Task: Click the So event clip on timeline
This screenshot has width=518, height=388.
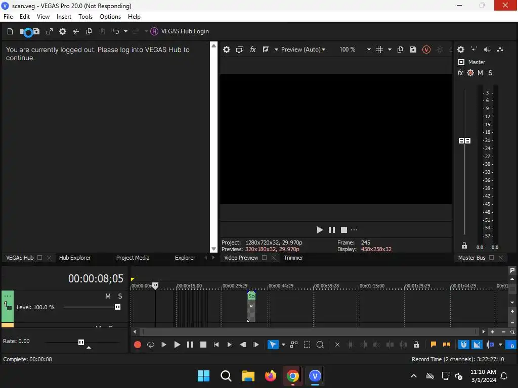Action: (251, 307)
